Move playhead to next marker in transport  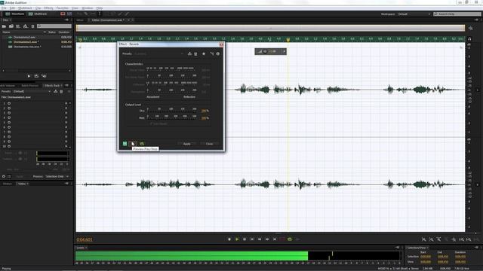(275, 239)
